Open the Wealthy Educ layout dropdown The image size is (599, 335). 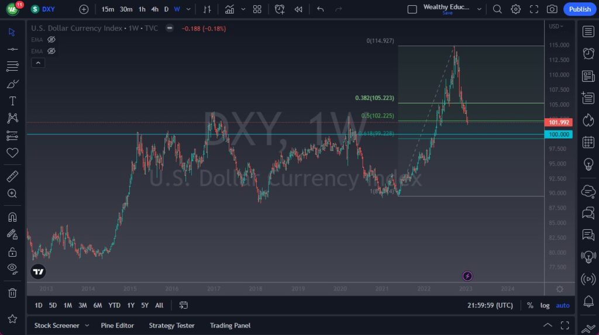[x=479, y=9]
